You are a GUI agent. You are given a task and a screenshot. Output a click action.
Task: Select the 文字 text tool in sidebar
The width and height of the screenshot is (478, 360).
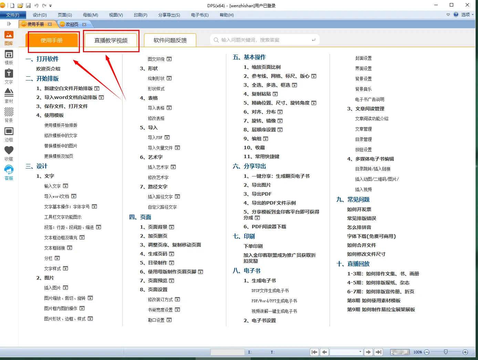tap(9, 76)
